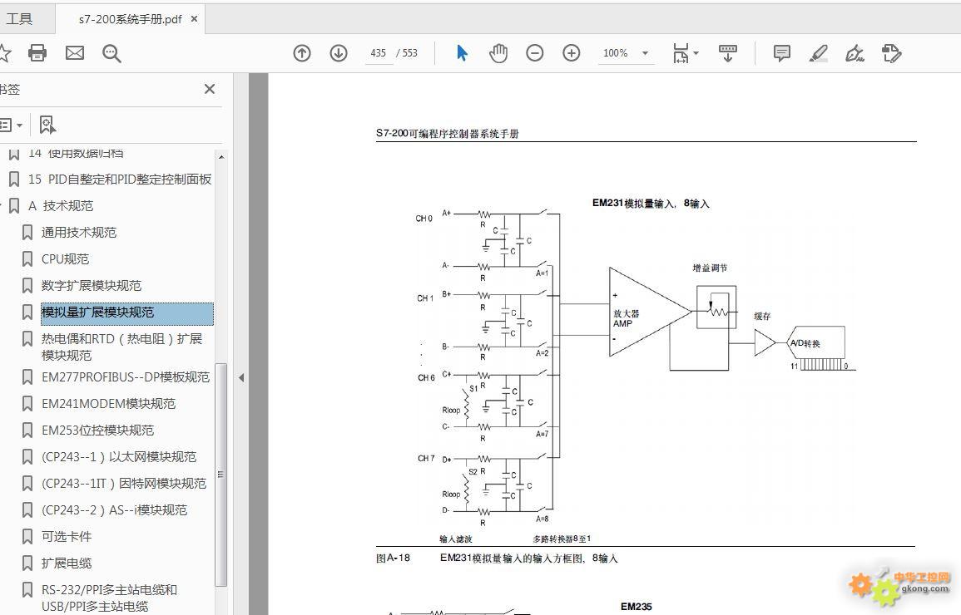The width and height of the screenshot is (961, 615).
Task: Open the 热电偶和RTD扩展模块规范 bookmark
Action: [x=121, y=347]
